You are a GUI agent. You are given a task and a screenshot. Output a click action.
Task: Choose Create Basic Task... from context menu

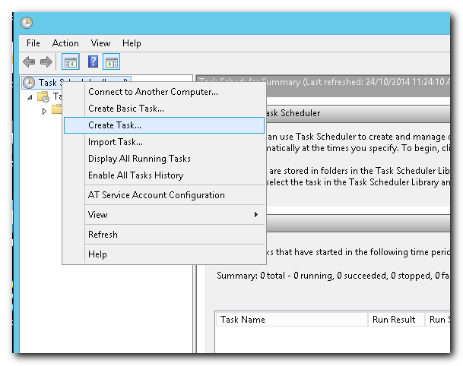164,109
